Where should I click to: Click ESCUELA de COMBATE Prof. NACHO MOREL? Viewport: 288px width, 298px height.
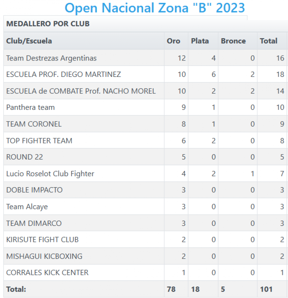tap(81, 91)
